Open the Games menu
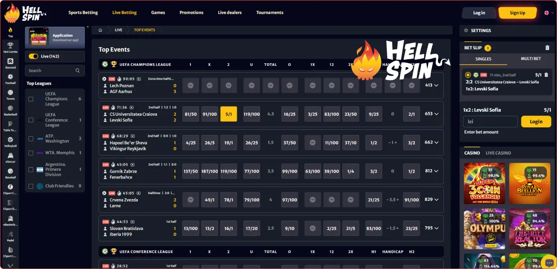 click(x=158, y=13)
